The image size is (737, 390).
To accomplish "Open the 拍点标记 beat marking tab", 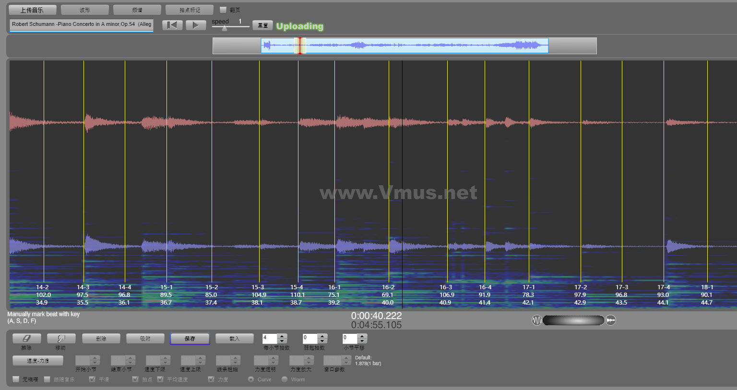I will pyautogui.click(x=190, y=10).
